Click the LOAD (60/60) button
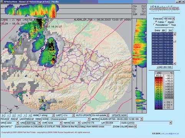The height and width of the screenshot is (138, 185). pos(164,67)
